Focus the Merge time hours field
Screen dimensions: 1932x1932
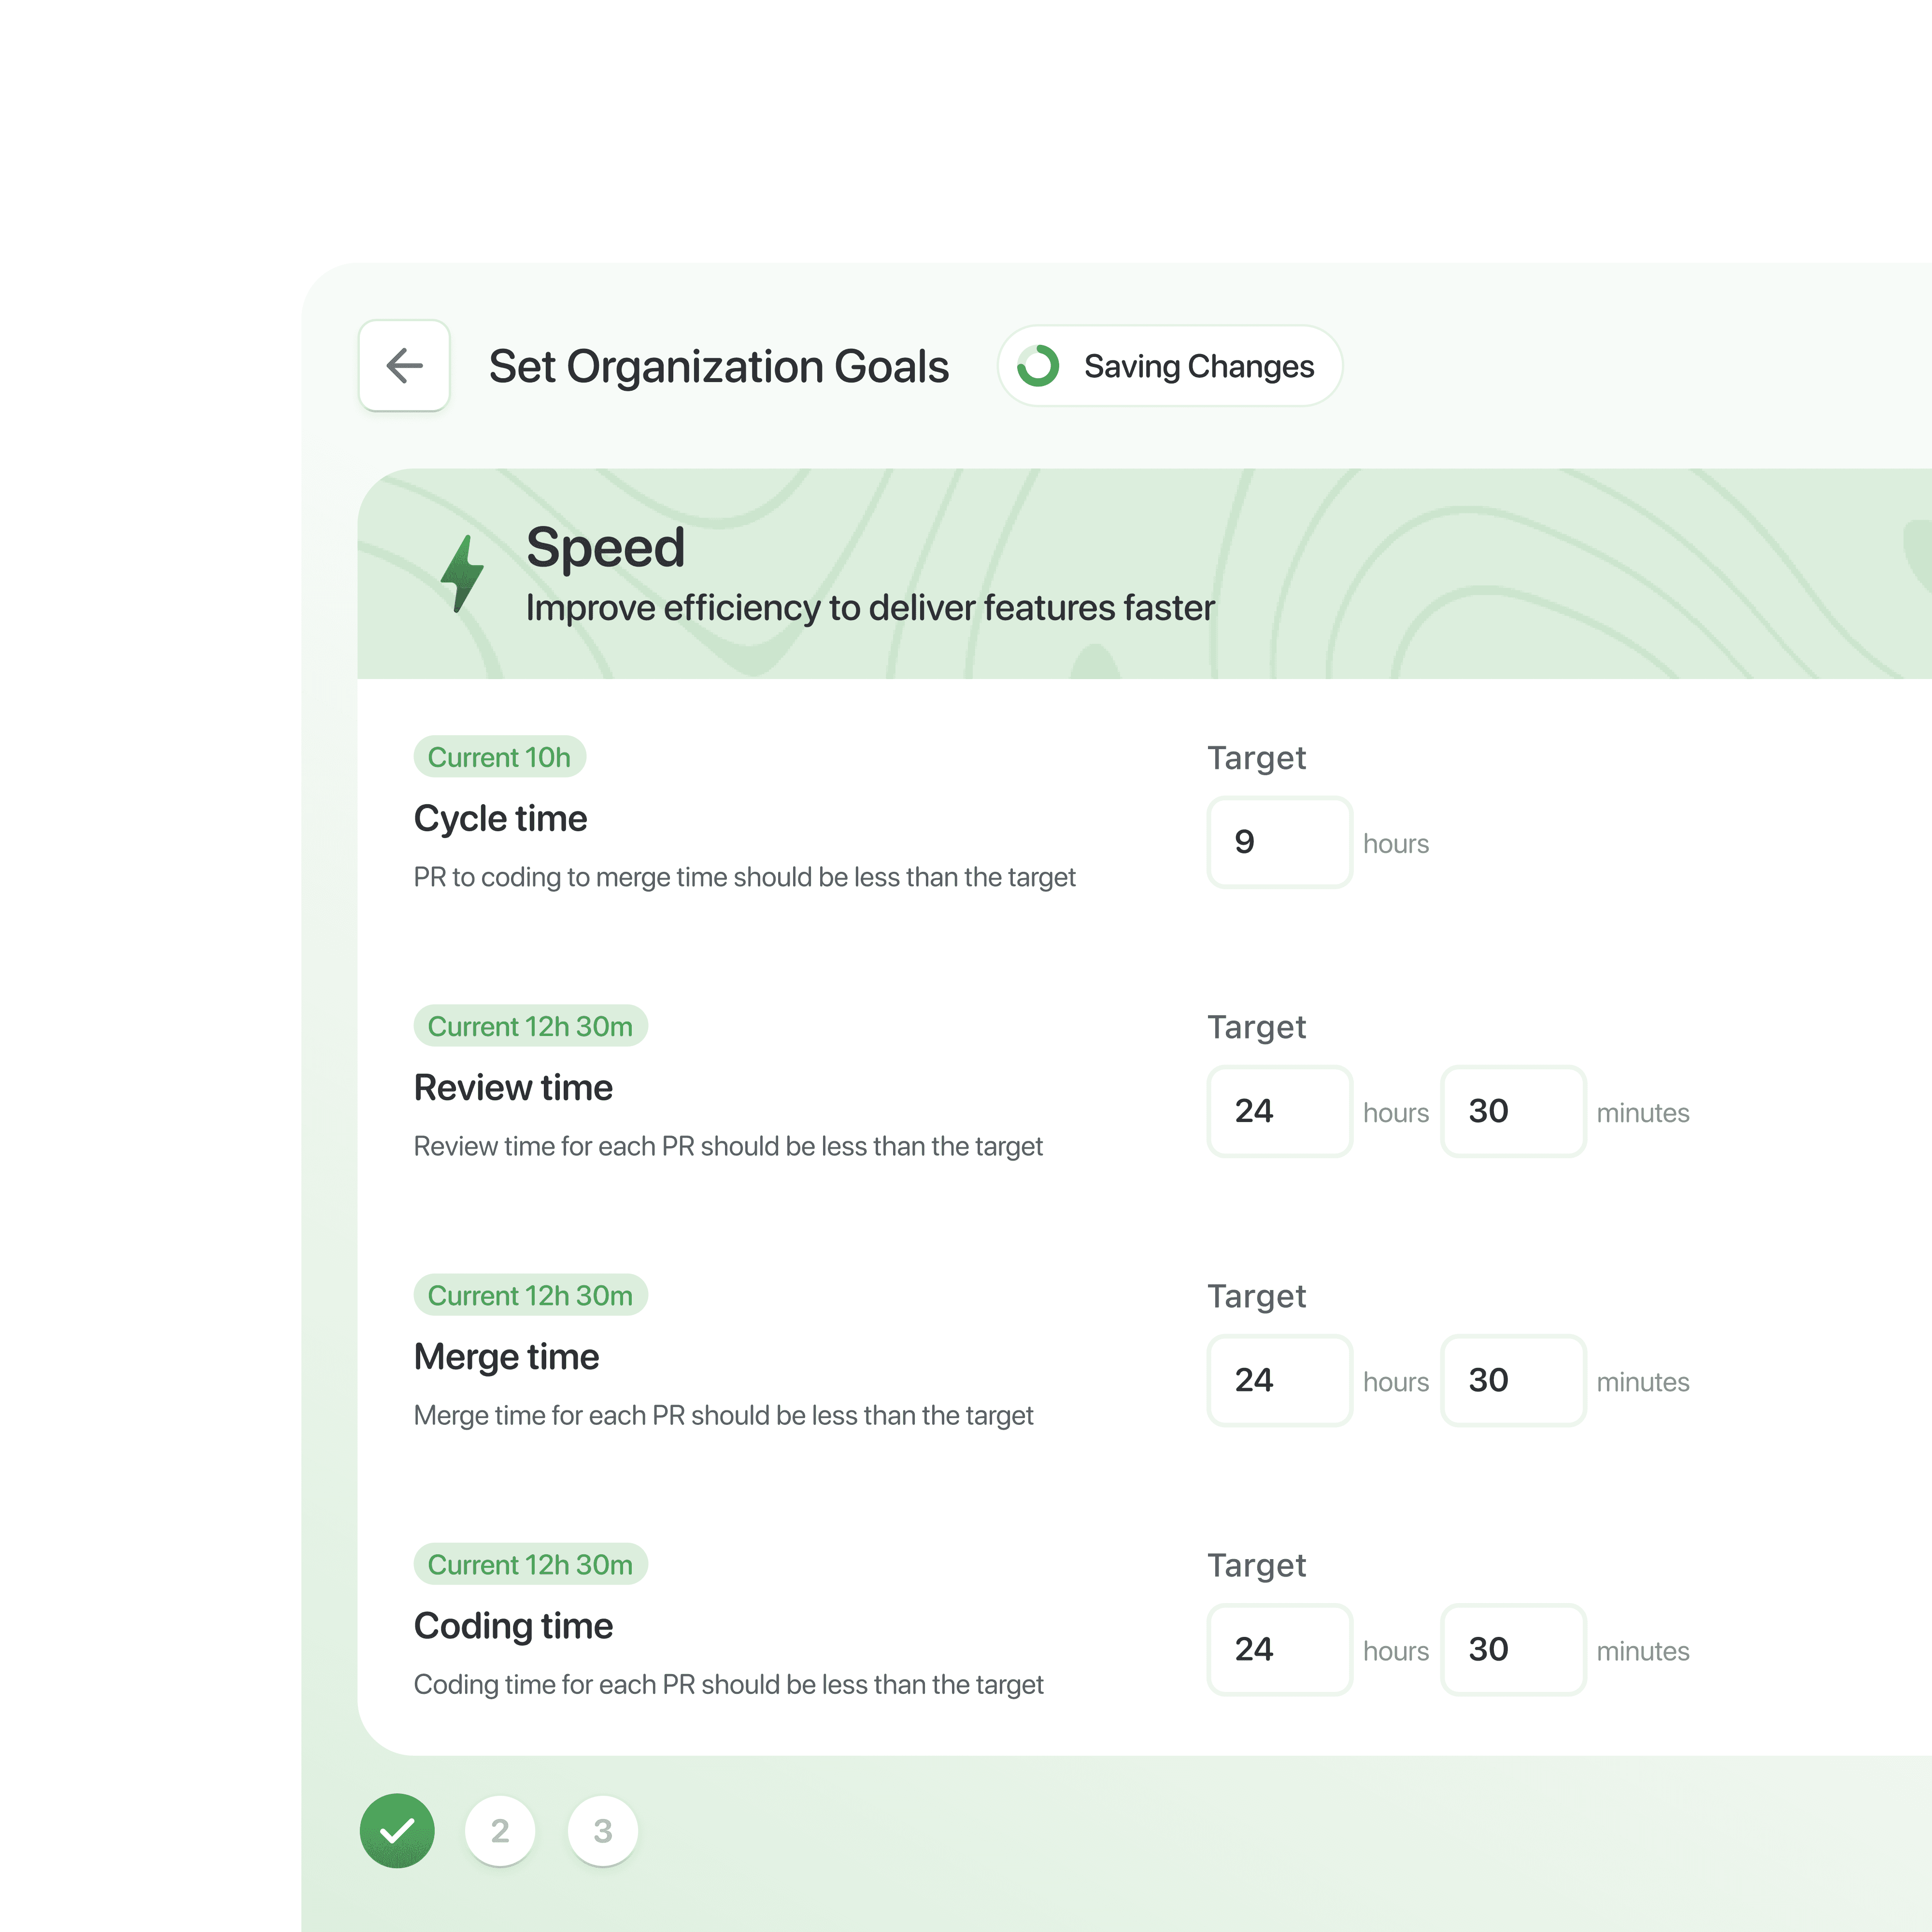1278,1380
